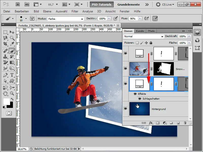The height and width of the screenshot is (152, 203).
Task: Open the Fläche fill slider arrow
Action: tap(189, 43)
